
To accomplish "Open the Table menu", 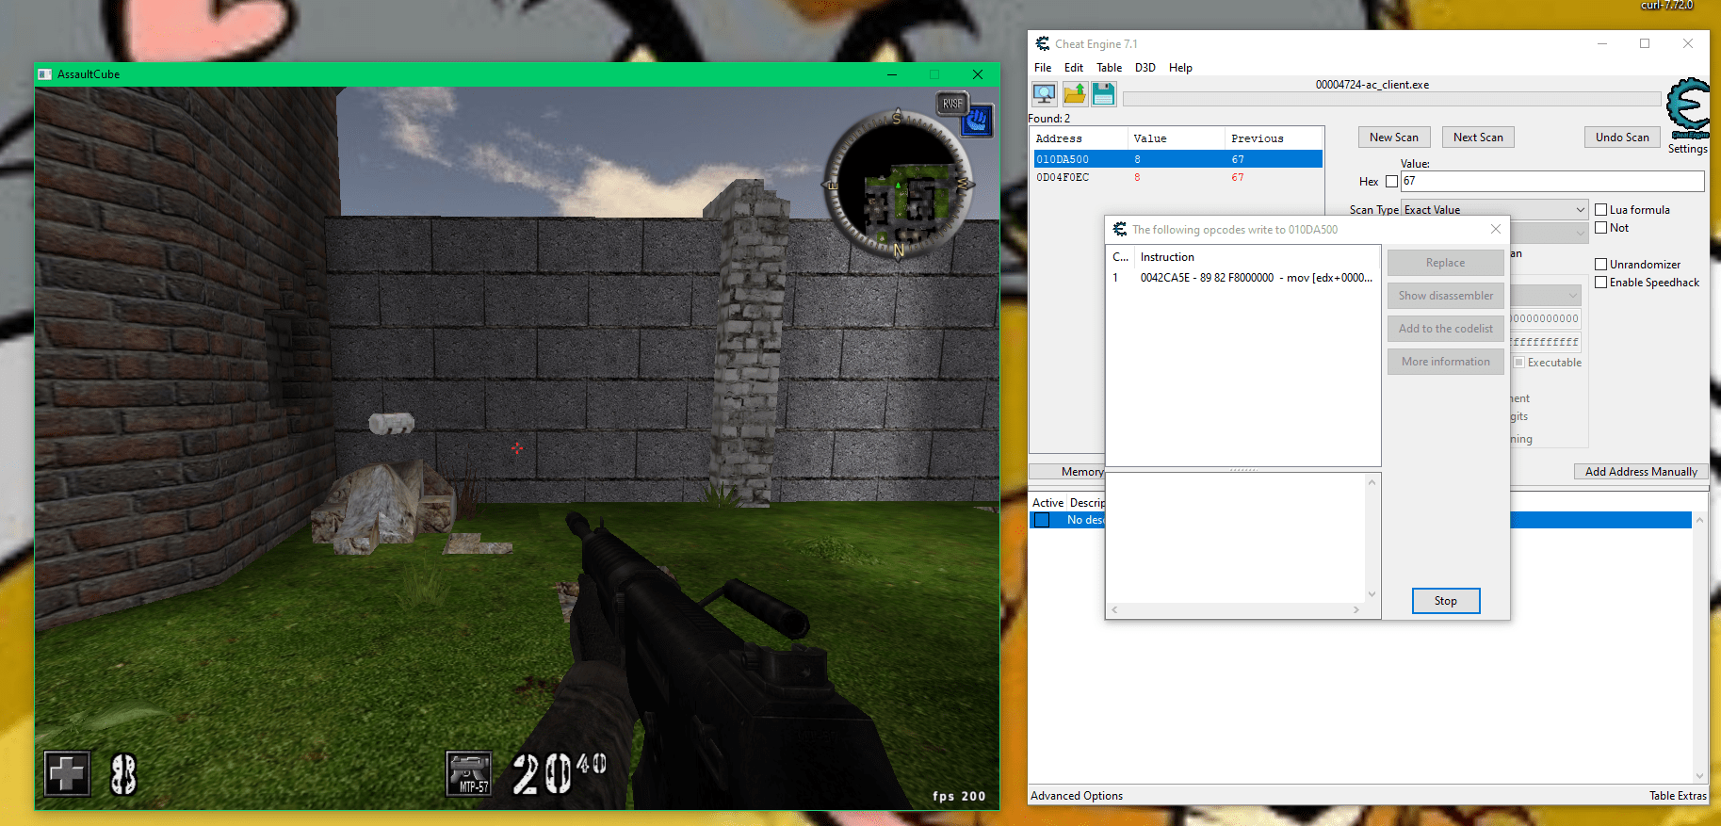I will pyautogui.click(x=1109, y=68).
